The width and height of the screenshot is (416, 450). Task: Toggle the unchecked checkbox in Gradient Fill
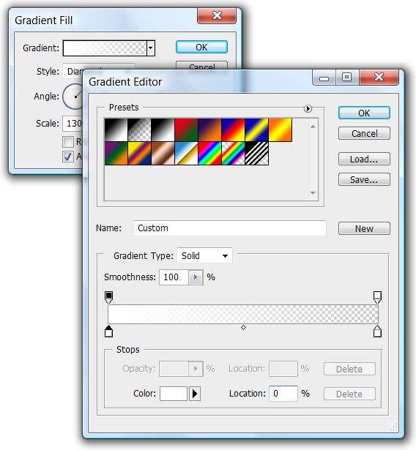click(x=68, y=142)
